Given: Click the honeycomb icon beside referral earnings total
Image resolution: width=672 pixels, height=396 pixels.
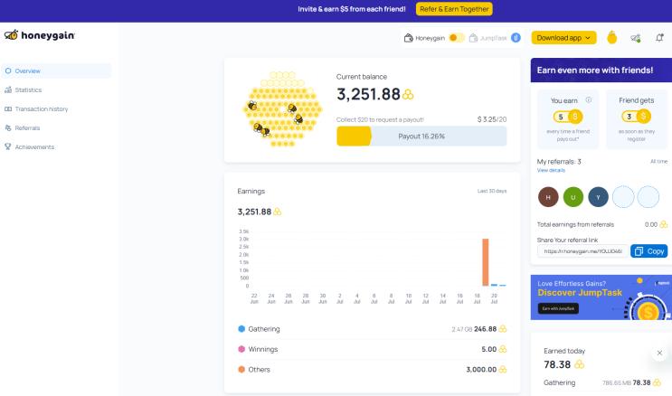Looking at the screenshot, I should click(x=664, y=224).
